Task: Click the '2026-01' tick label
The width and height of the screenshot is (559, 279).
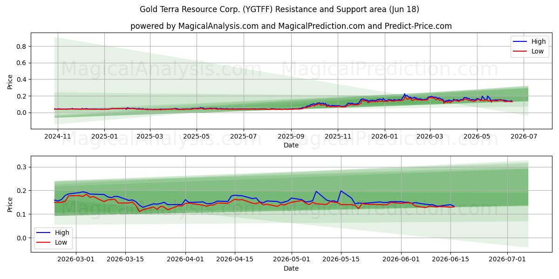Action: pos(385,136)
